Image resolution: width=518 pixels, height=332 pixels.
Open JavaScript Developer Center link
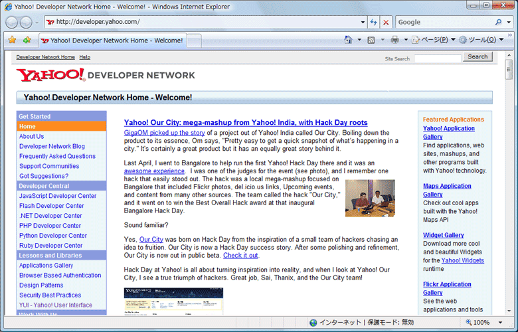58,196
